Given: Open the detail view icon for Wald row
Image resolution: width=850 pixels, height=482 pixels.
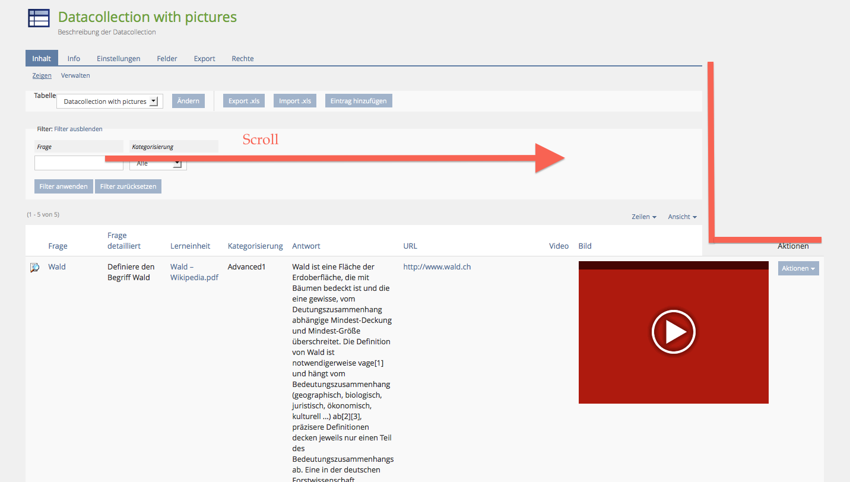Looking at the screenshot, I should [x=35, y=268].
